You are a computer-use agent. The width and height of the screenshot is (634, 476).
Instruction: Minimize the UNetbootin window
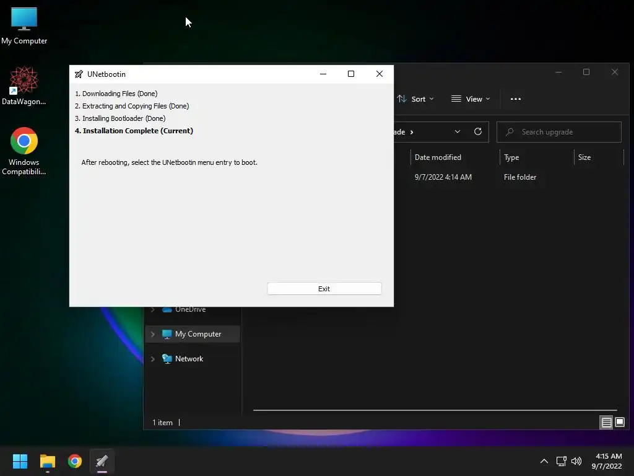323,74
